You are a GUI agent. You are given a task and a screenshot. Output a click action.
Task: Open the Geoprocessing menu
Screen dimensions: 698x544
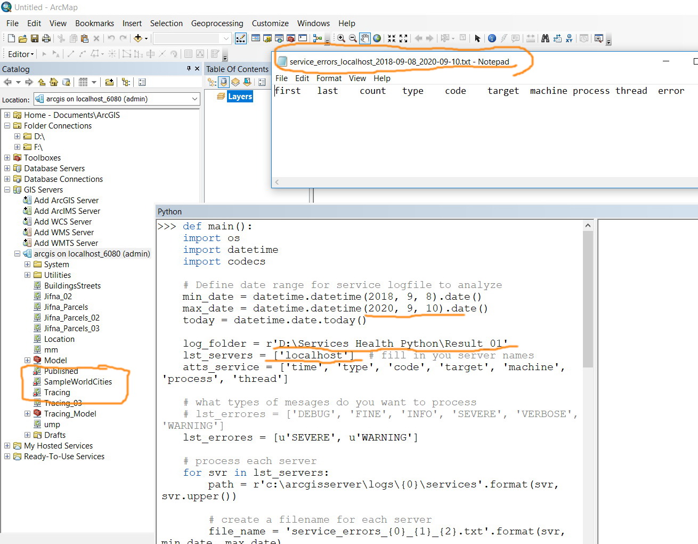[x=217, y=23]
